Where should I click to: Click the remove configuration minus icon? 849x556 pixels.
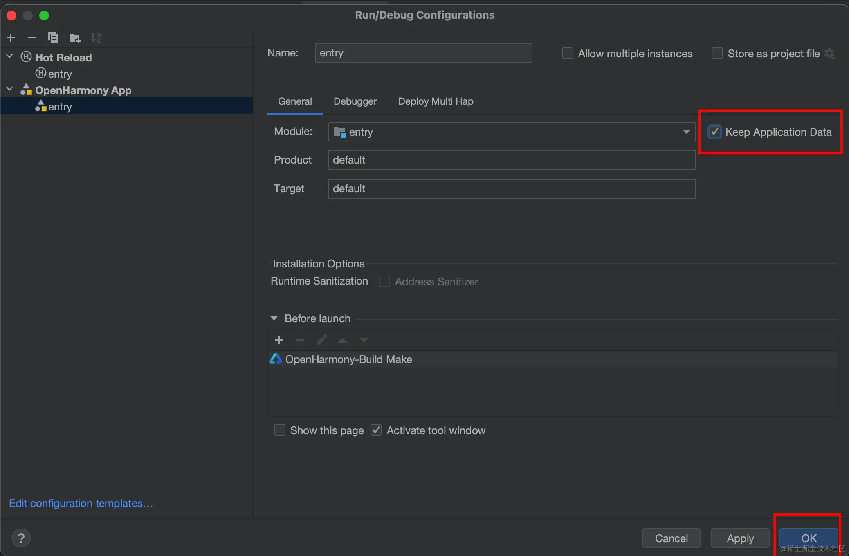pyautogui.click(x=32, y=38)
